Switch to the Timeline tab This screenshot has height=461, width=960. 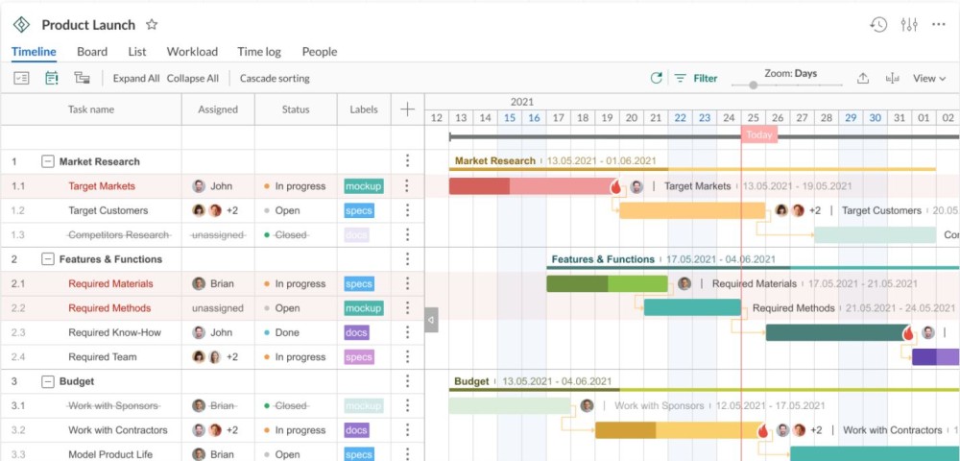coord(34,52)
